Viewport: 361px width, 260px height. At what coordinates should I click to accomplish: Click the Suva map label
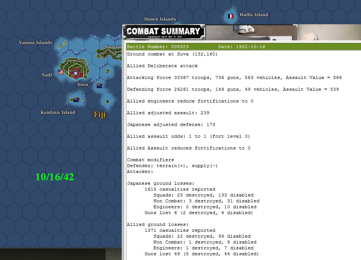pos(83,84)
